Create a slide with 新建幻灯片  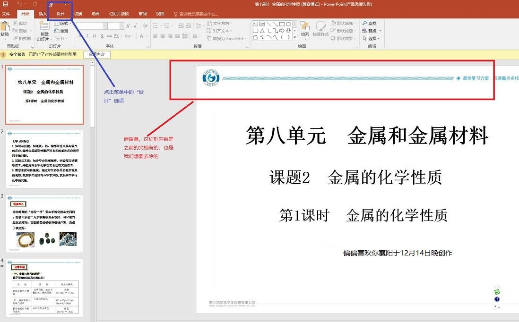44,33
